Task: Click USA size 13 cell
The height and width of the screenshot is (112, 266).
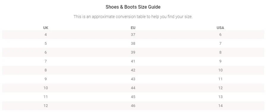Action: tap(220, 97)
